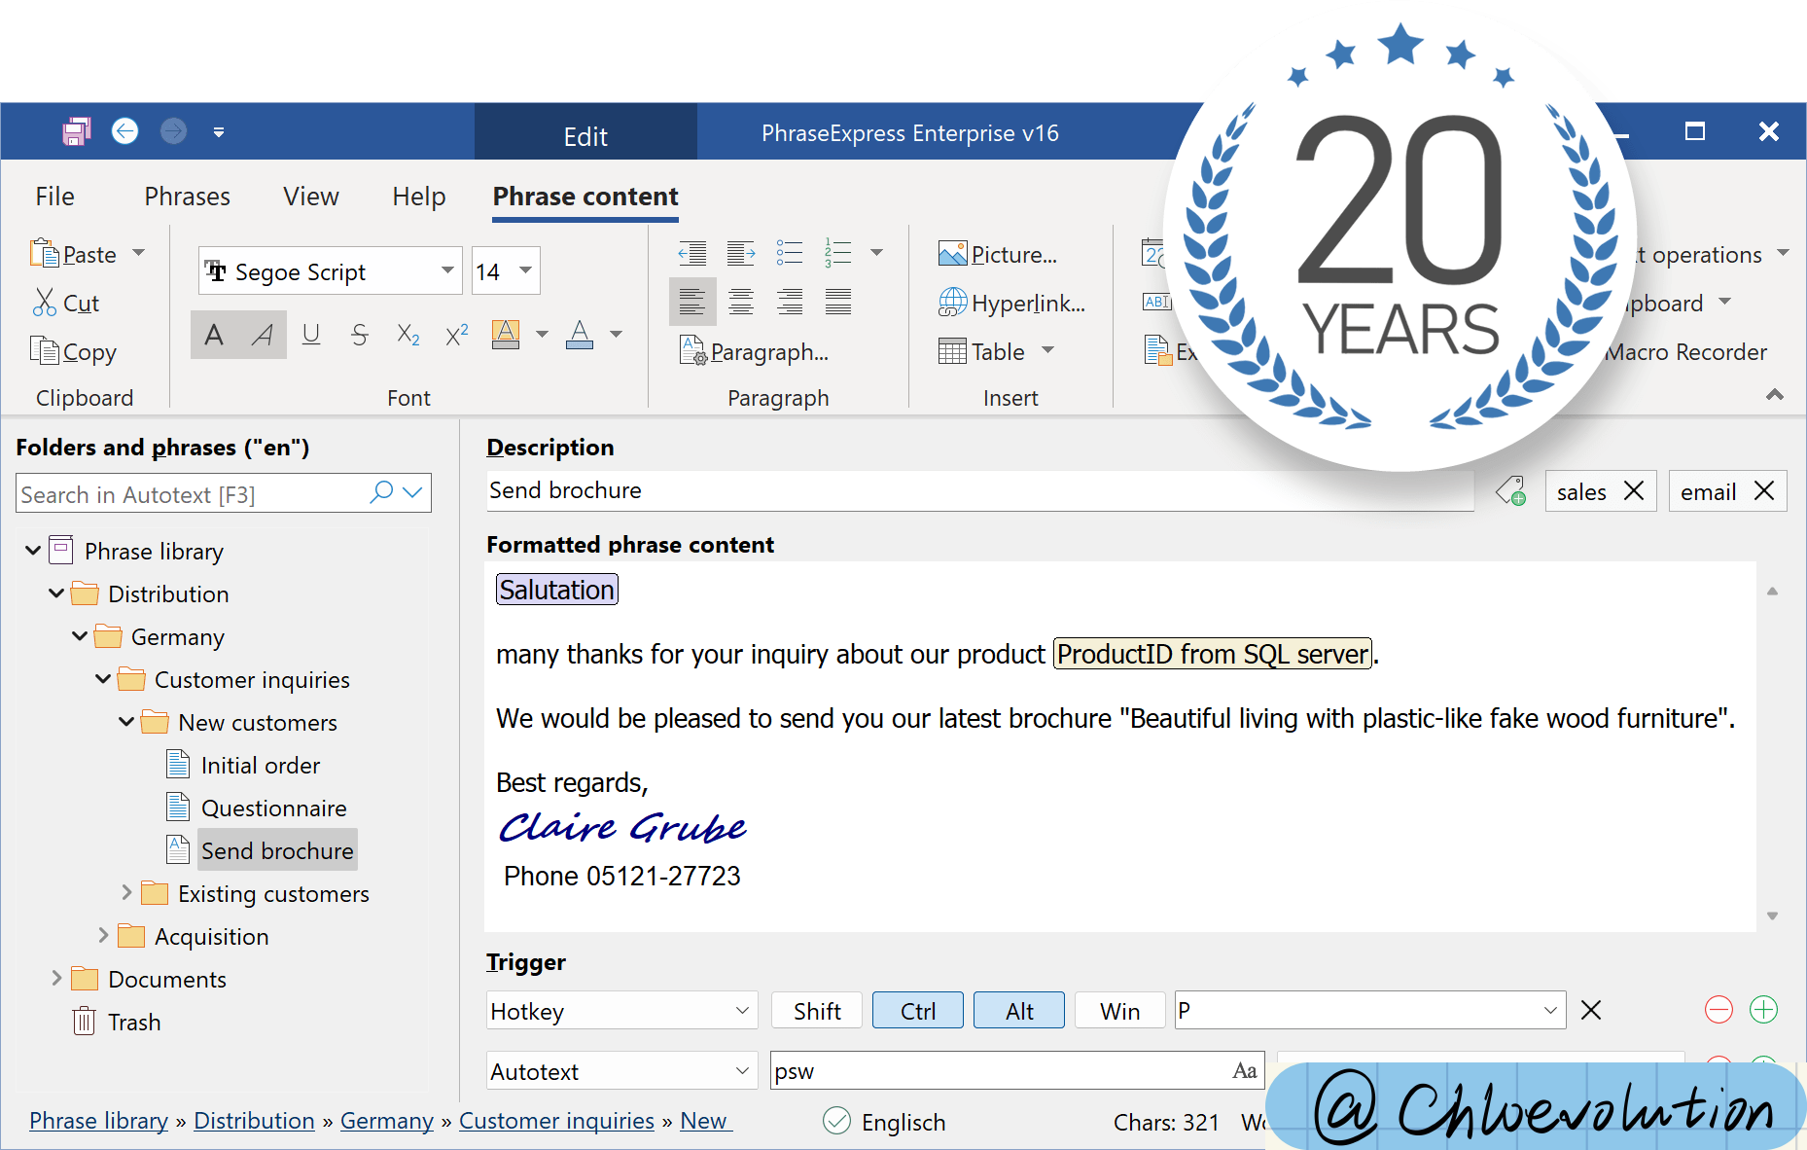Collapse the Distribution folder
Image resolution: width=1807 pixels, height=1150 pixels.
(56, 593)
